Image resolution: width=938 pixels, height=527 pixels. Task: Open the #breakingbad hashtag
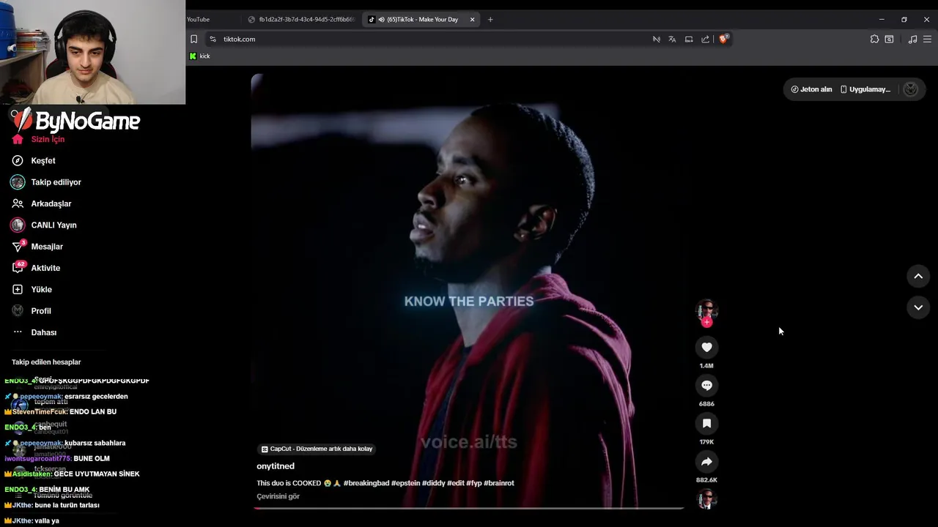point(366,483)
